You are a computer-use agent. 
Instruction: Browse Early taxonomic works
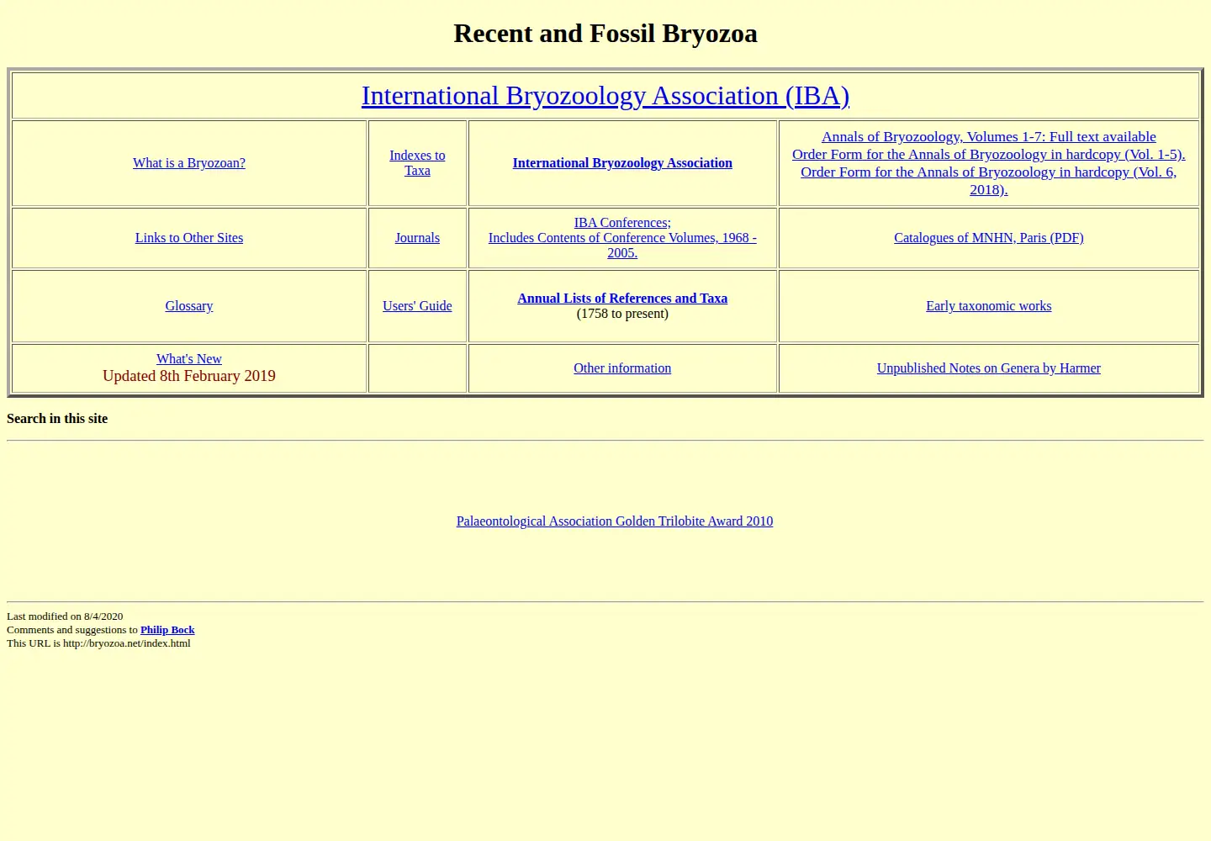[989, 306]
